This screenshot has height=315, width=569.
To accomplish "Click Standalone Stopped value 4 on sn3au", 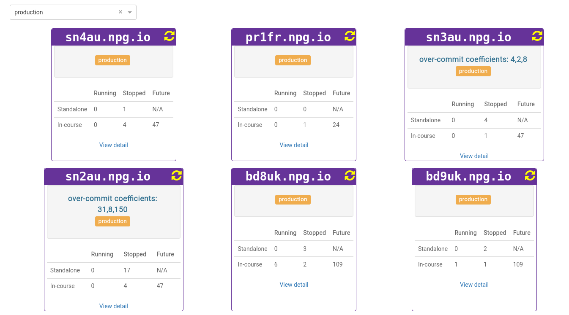I will click(486, 120).
